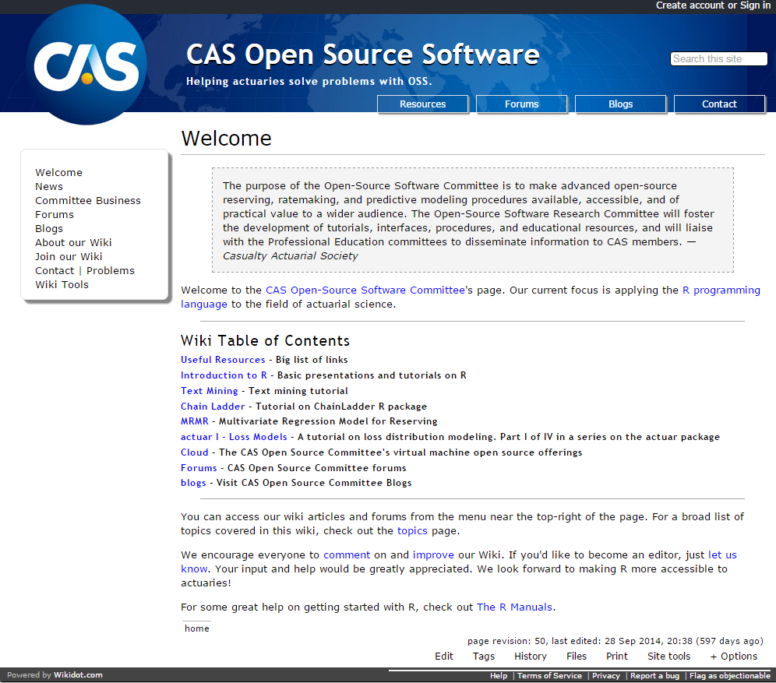Follow the comment link
This screenshot has height=683, width=776.
(347, 555)
